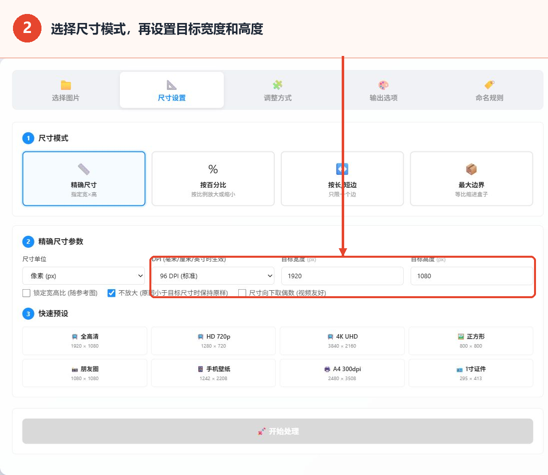Click the 快速预设 section heading
548x475 pixels.
pyautogui.click(x=53, y=314)
